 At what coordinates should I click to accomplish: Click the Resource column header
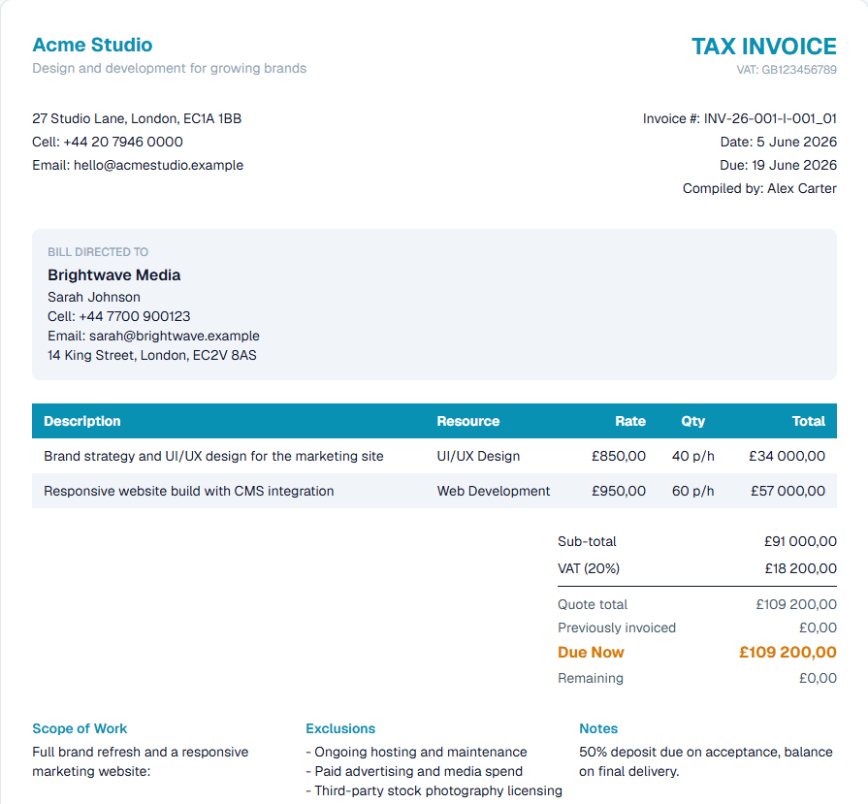[468, 421]
